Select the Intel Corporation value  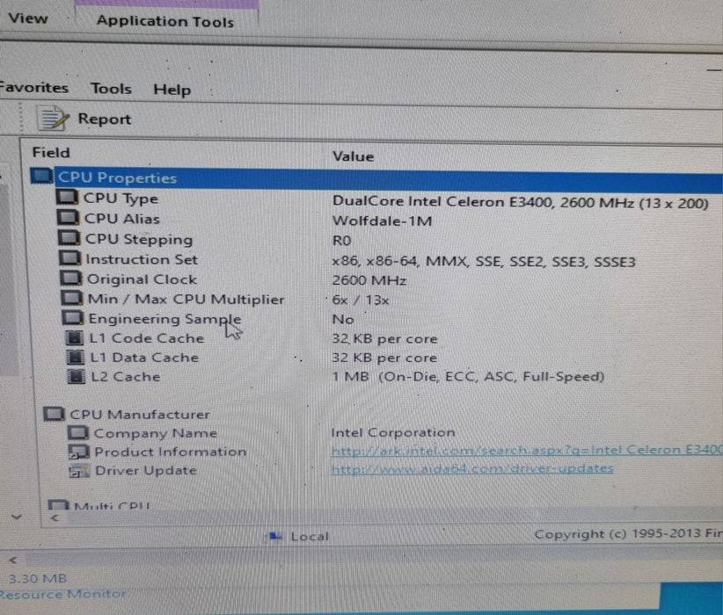(393, 432)
